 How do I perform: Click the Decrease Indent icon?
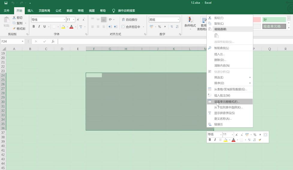click(x=110, y=27)
